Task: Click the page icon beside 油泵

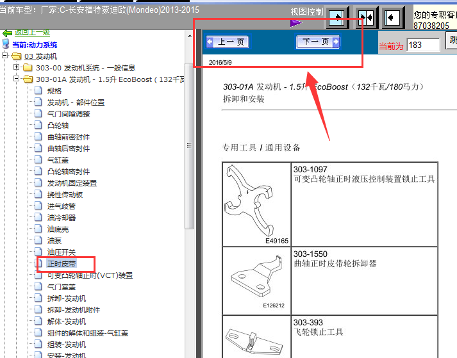Action: click(x=38, y=240)
